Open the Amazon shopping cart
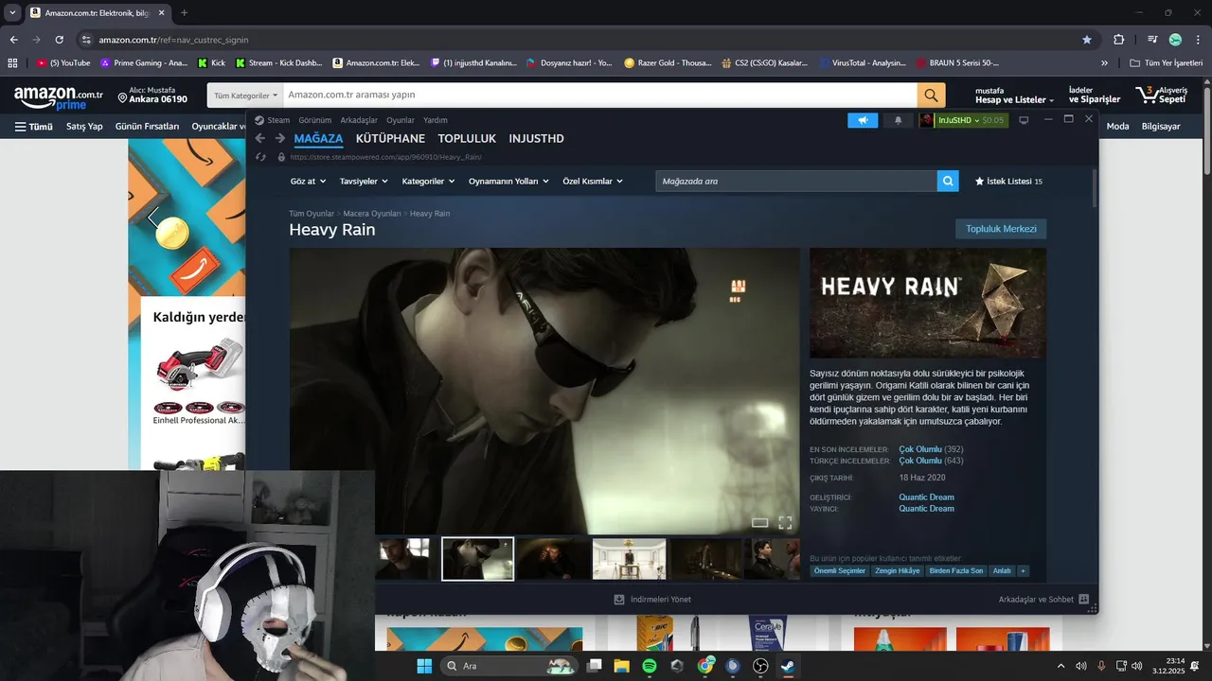The image size is (1212, 681). (1161, 95)
